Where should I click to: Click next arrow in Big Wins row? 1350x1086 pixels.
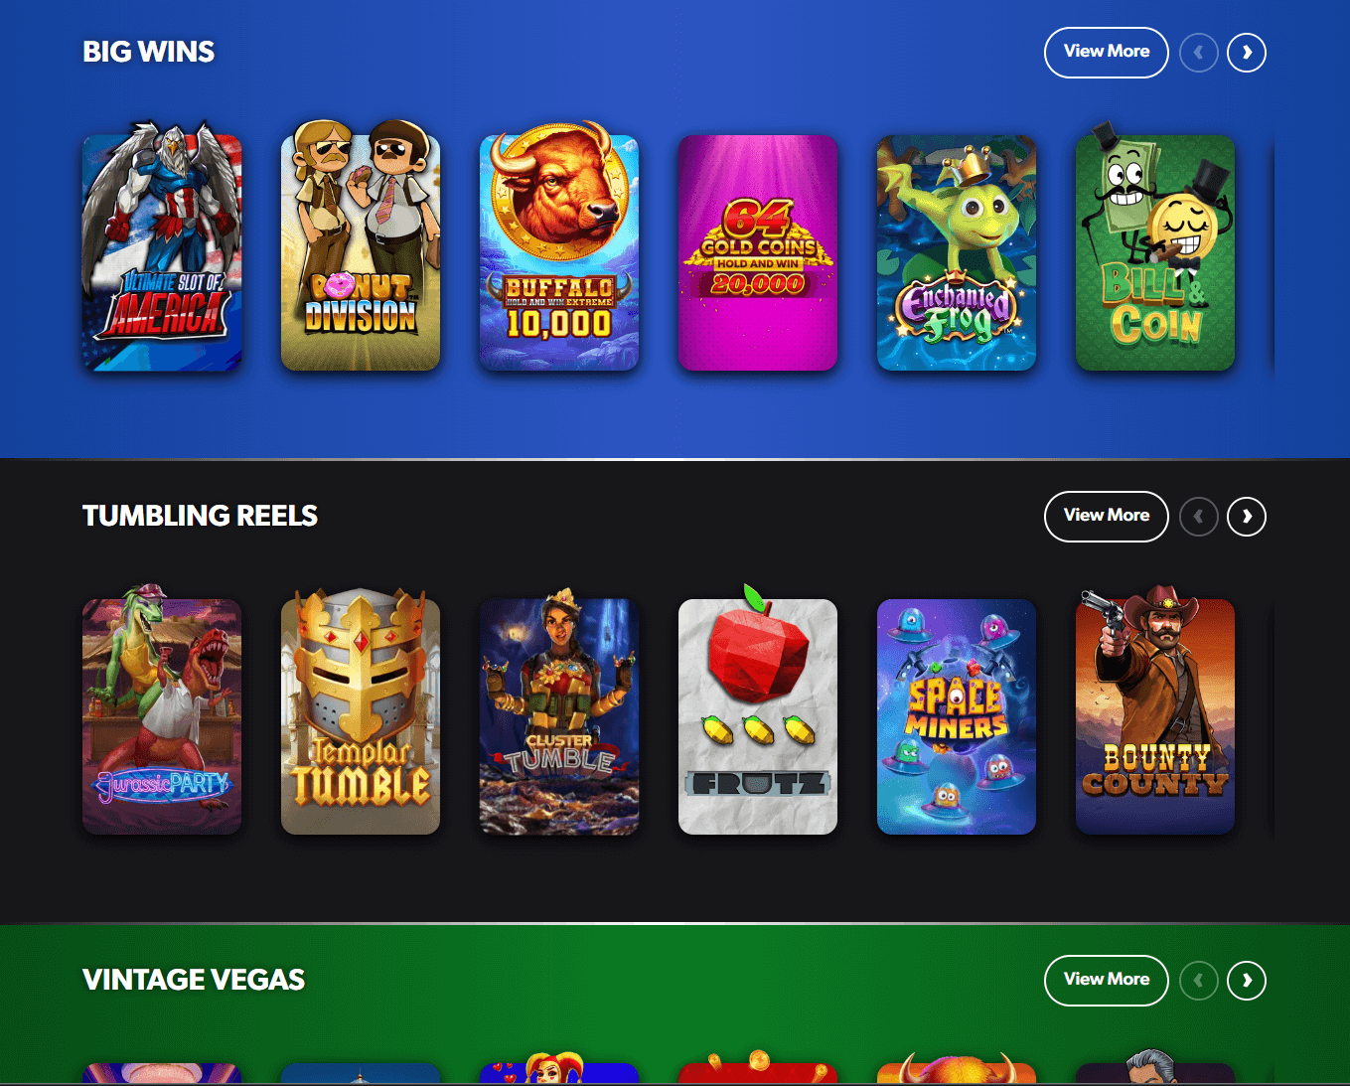1247,53
